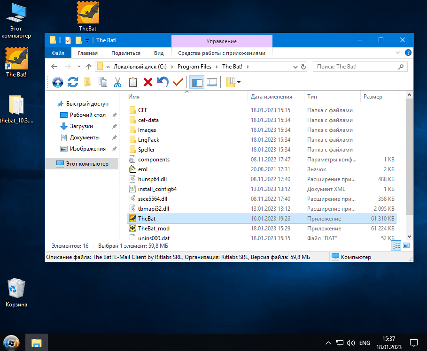The width and height of the screenshot is (427, 351).
Task: Toggle the preview pane toolbar button
Action: pyautogui.click(x=211, y=82)
